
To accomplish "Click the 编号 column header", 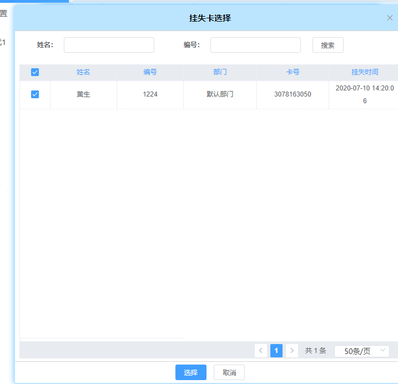I will 150,72.
